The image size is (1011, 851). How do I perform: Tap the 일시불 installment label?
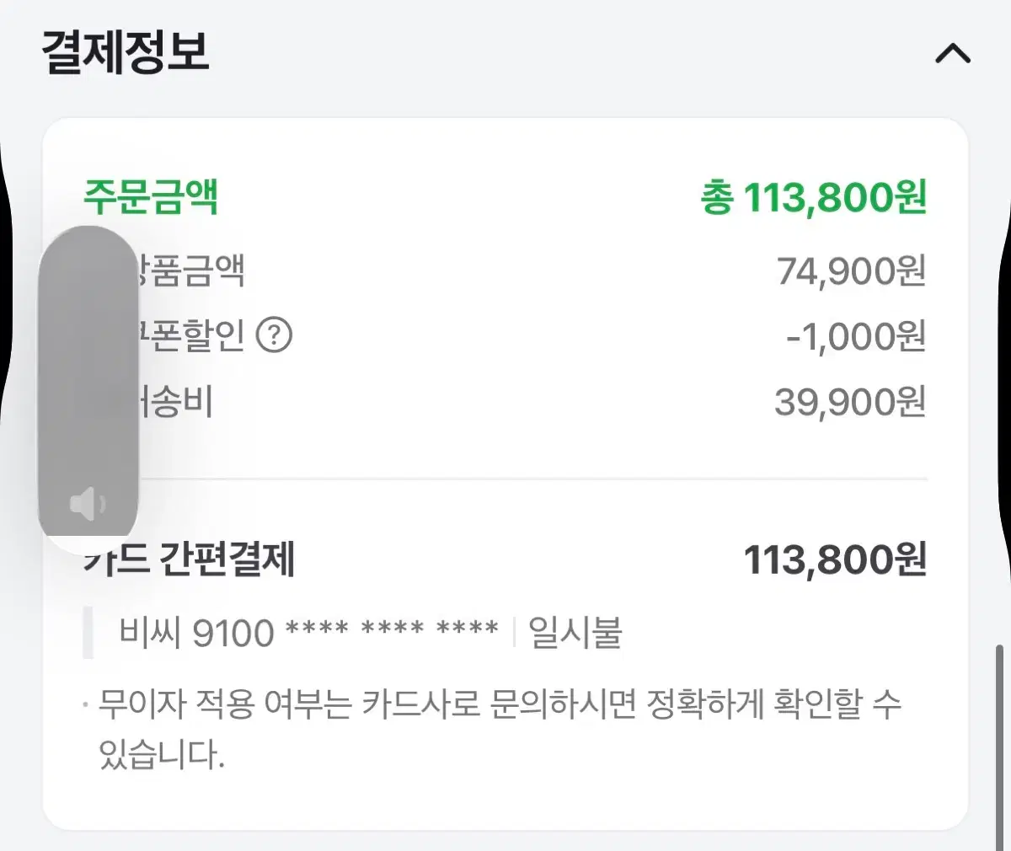coord(575,632)
